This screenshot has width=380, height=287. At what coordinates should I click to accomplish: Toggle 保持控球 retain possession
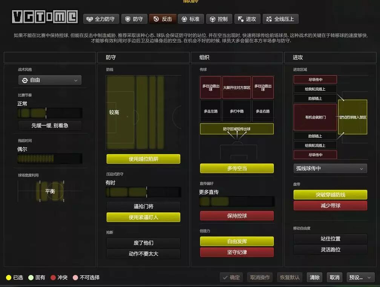(237, 216)
